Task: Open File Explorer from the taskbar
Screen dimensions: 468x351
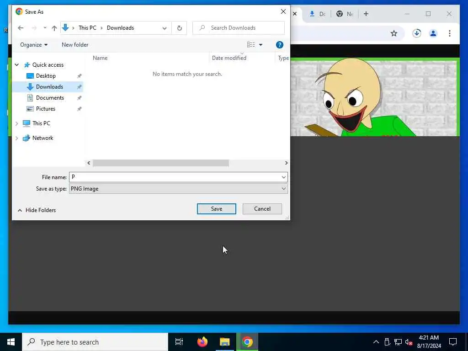Action: point(225,342)
